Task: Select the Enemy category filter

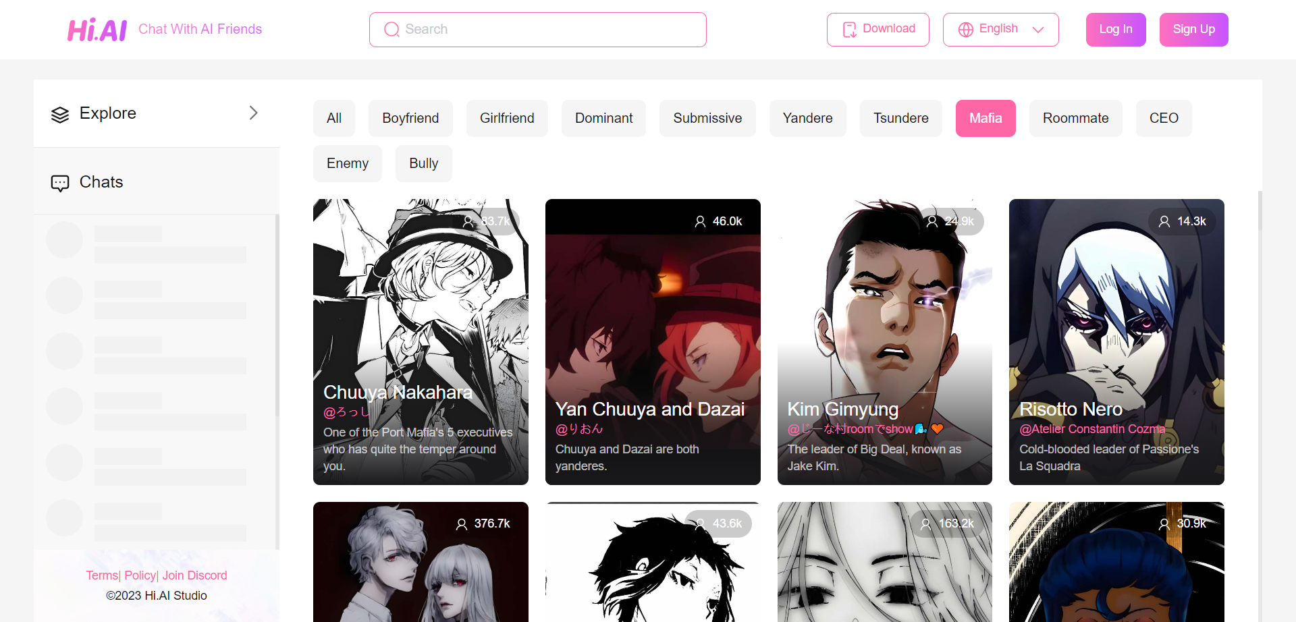Action: click(348, 163)
